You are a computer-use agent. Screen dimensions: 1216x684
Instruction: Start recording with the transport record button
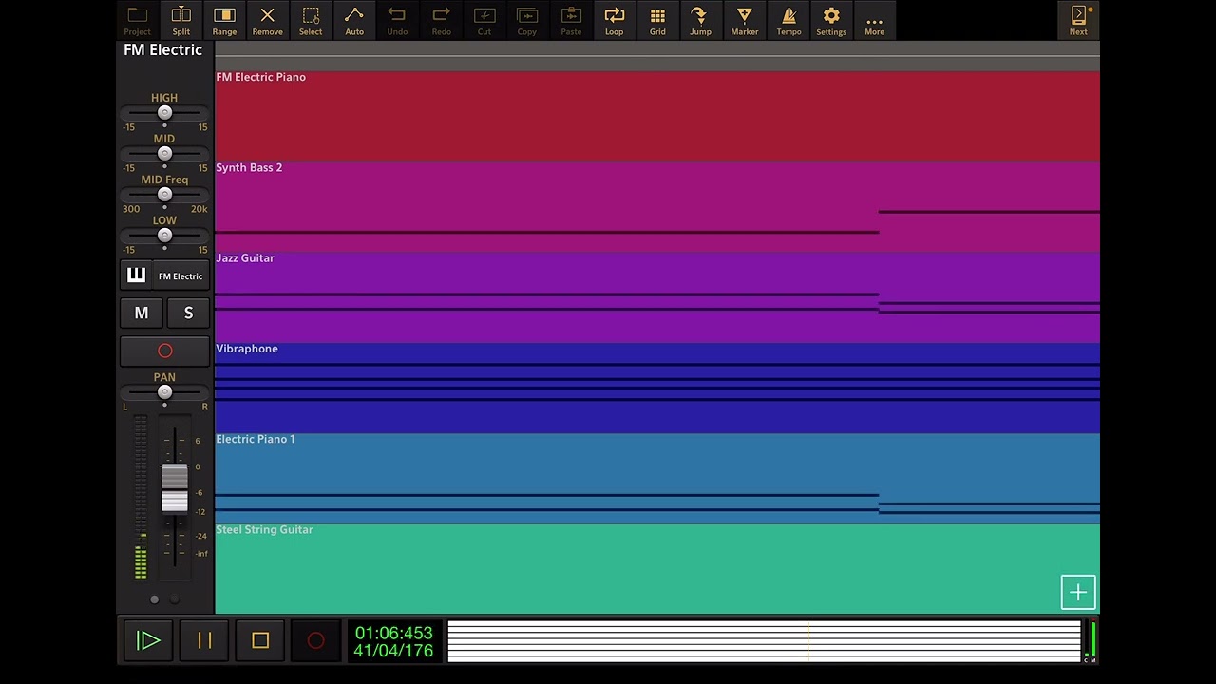tap(316, 640)
